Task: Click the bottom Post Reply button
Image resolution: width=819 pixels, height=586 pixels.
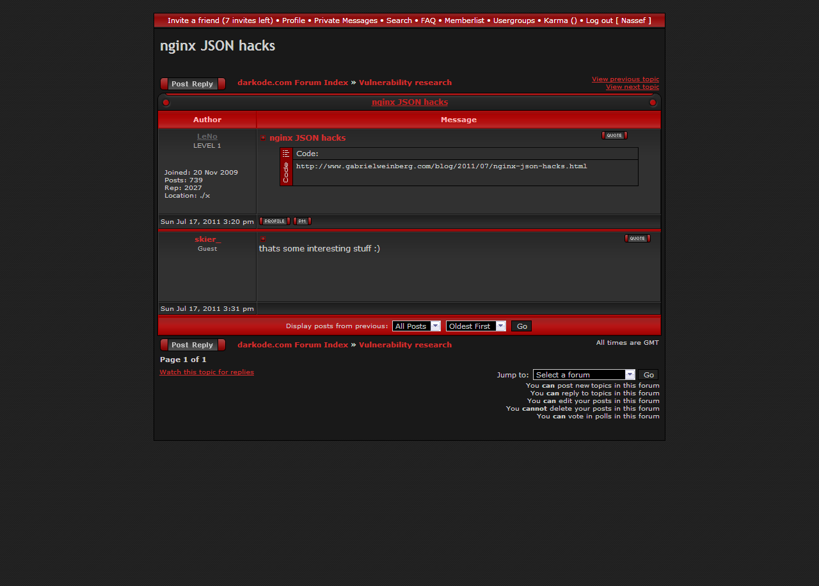Action: tap(193, 345)
